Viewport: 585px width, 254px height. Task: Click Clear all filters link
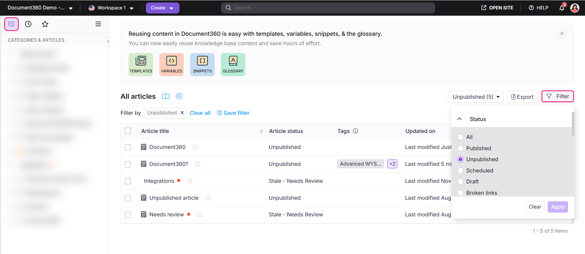coord(200,113)
